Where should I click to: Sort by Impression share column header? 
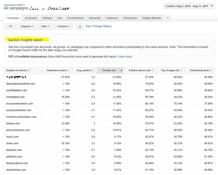(57, 70)
